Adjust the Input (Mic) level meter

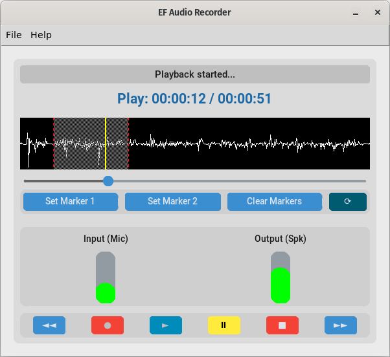point(106,277)
